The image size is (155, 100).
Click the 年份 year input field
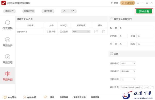(x=123, y=44)
